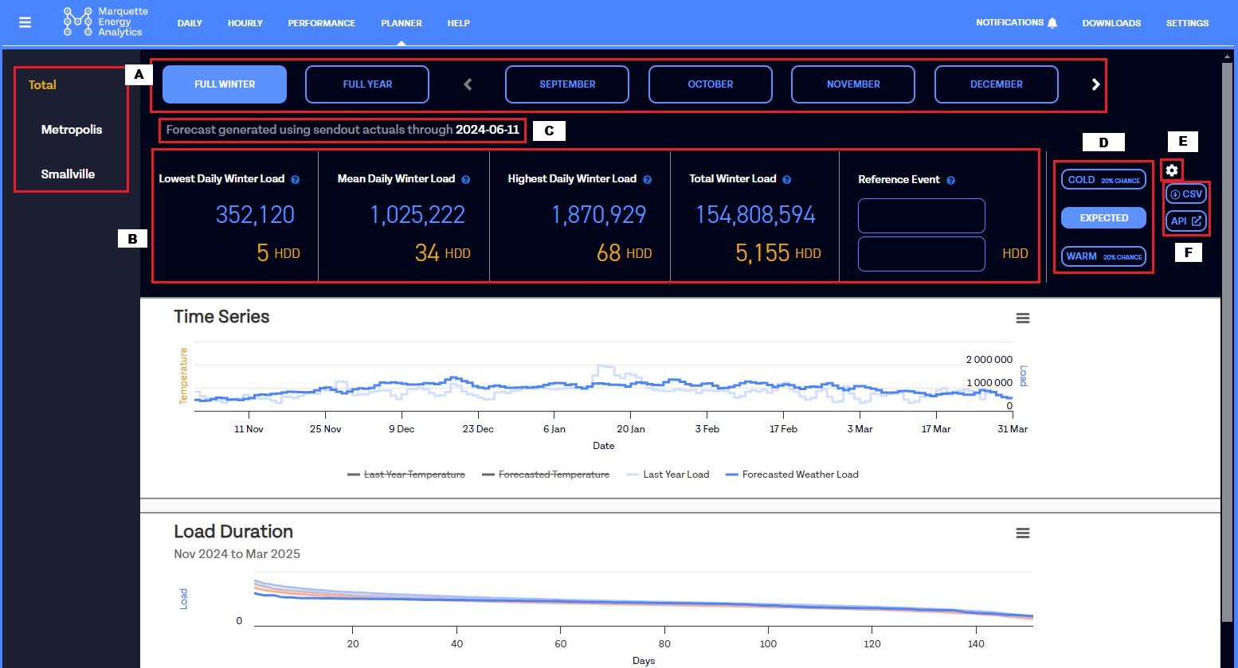This screenshot has width=1238, height=668.
Task: Select the NOVEMBER period
Action: pyautogui.click(x=853, y=84)
